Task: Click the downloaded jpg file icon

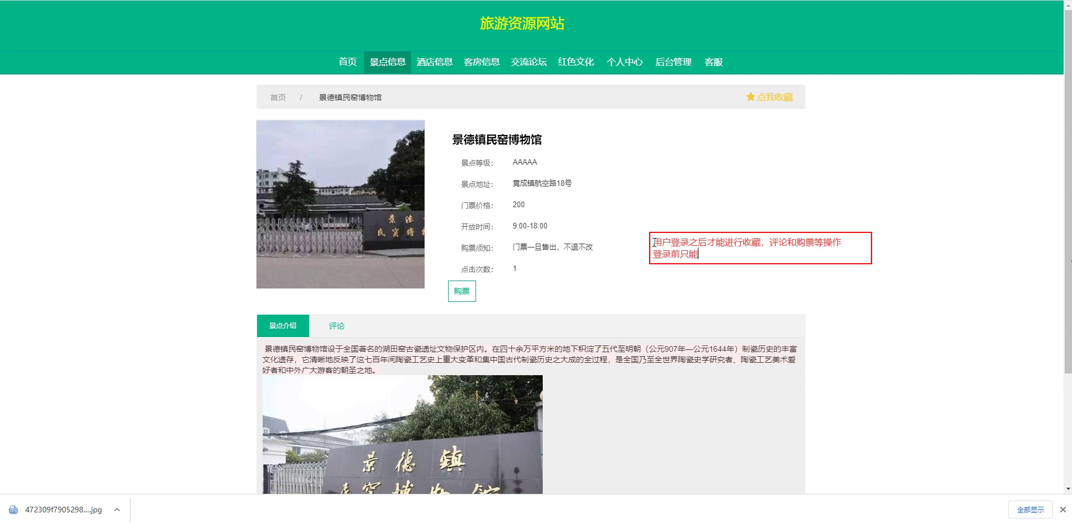Action: click(x=13, y=510)
